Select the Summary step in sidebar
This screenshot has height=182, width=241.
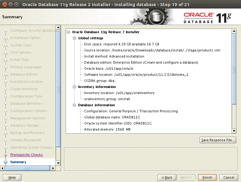pos(18,162)
